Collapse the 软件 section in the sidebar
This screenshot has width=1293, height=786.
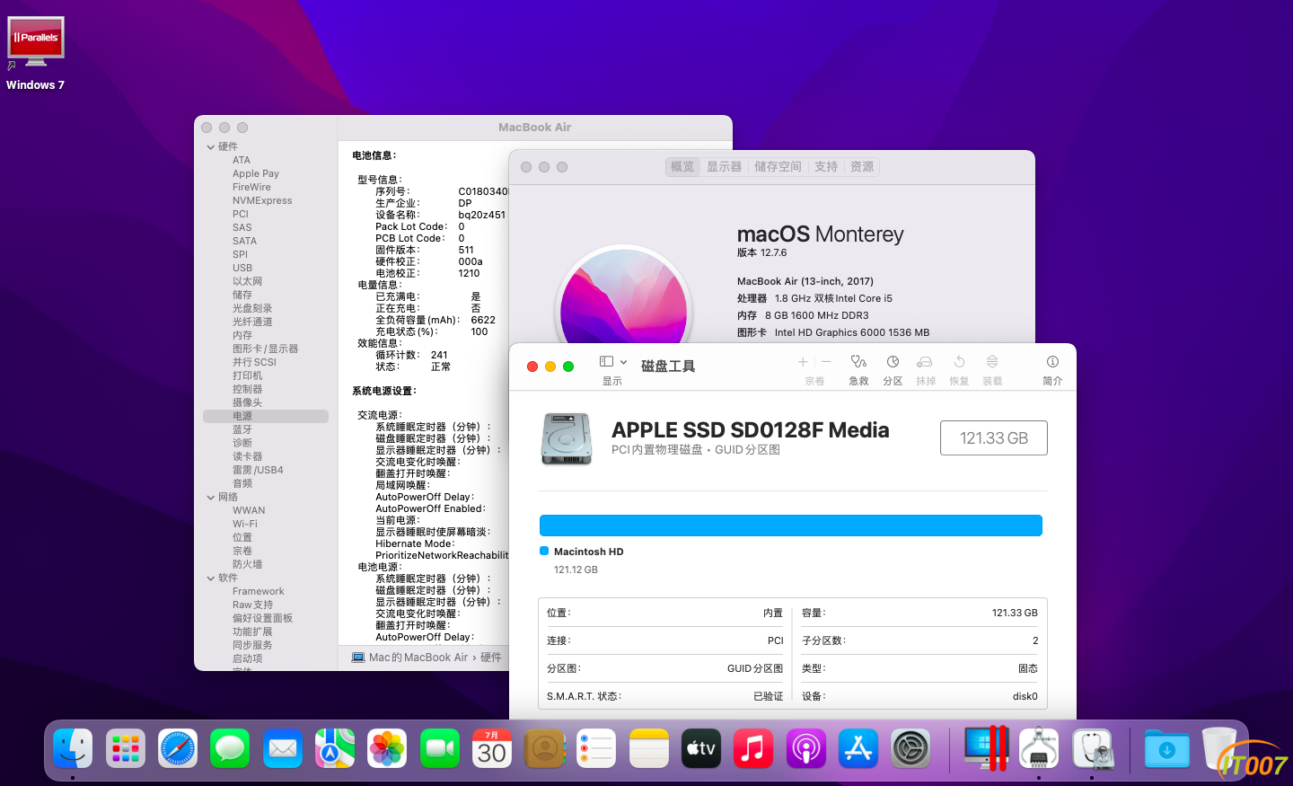click(x=211, y=578)
